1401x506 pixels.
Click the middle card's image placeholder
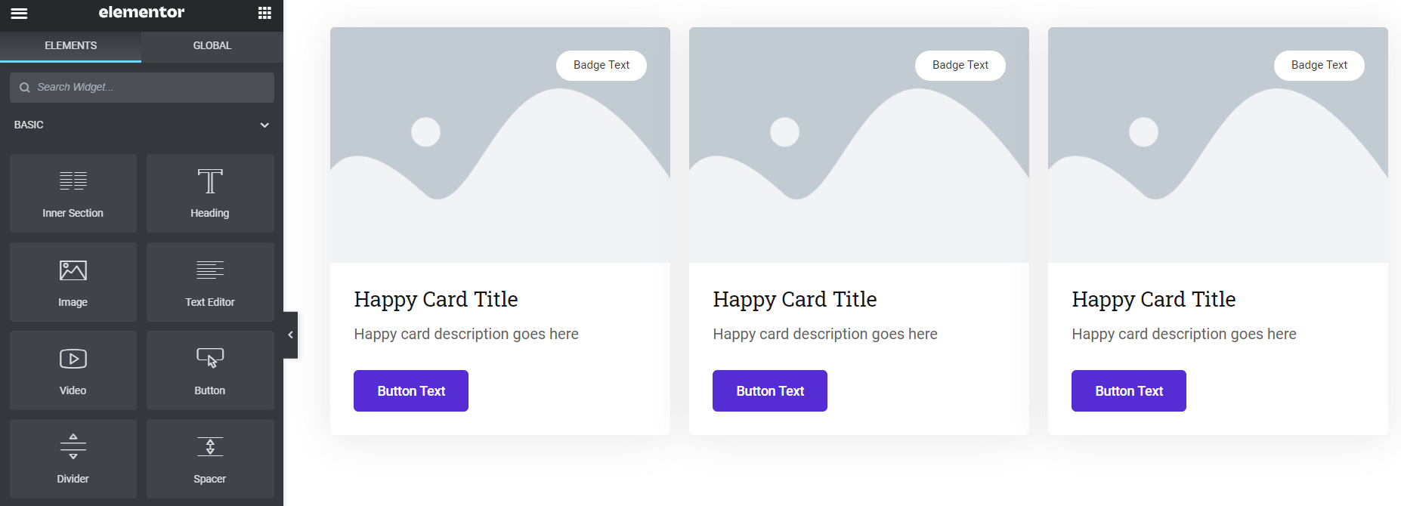858,143
